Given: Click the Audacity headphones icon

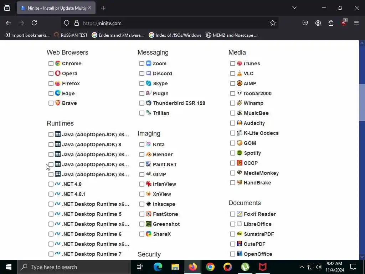Looking at the screenshot, I should (x=239, y=123).
